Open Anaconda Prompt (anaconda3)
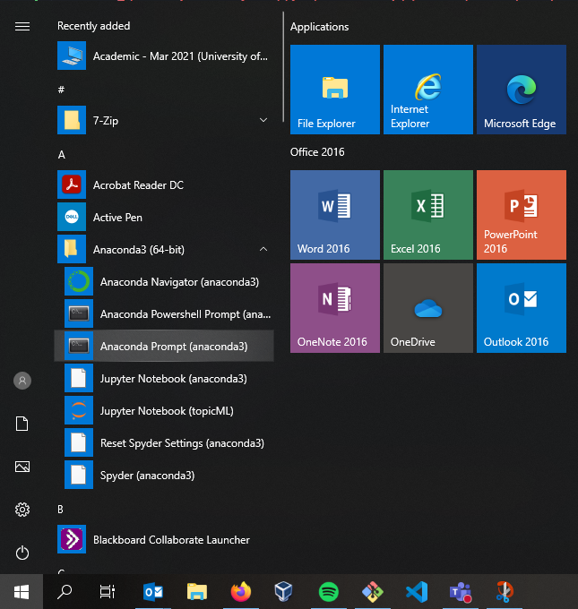The width and height of the screenshot is (578, 609). pos(164,346)
